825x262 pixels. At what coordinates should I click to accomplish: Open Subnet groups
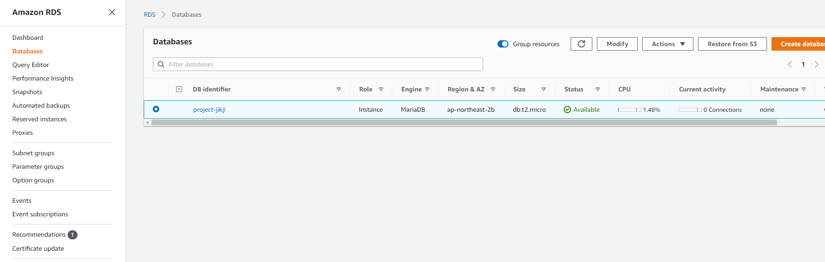pyautogui.click(x=33, y=153)
